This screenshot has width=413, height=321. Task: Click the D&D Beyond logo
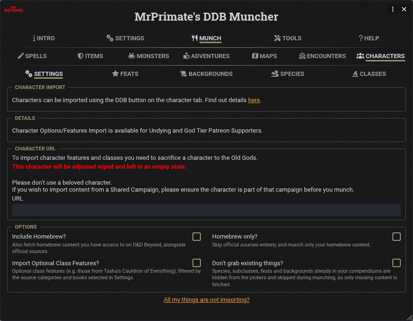[14, 9]
